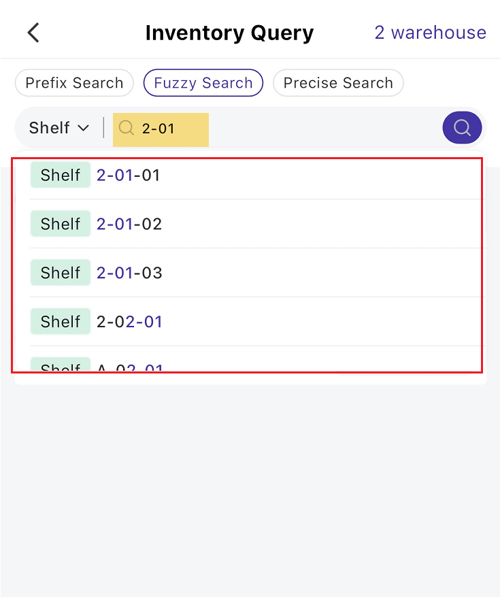Select the Fuzzy Search mode

pos(203,83)
